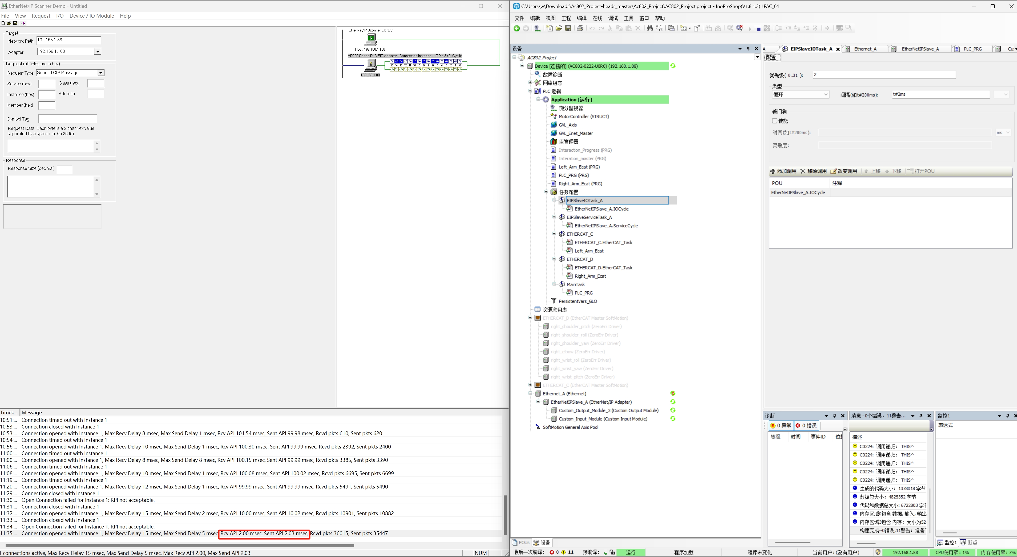This screenshot has width=1017, height=557.
Task: Collapse the MainTask tree node
Action: (x=554, y=284)
